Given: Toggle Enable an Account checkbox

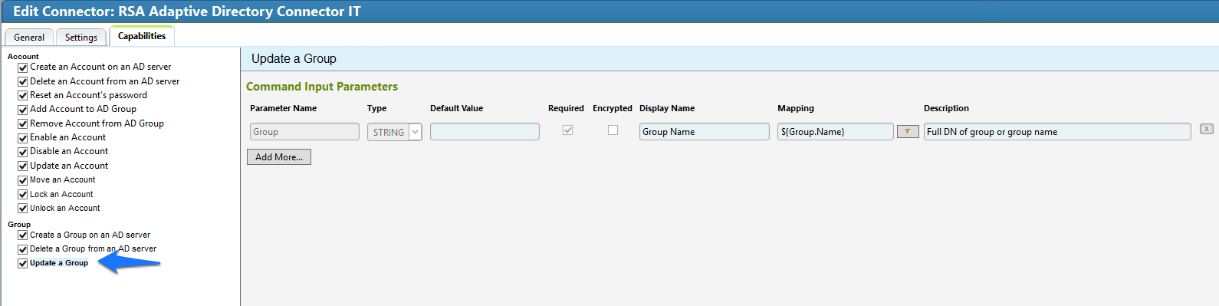Looking at the screenshot, I should (23, 138).
